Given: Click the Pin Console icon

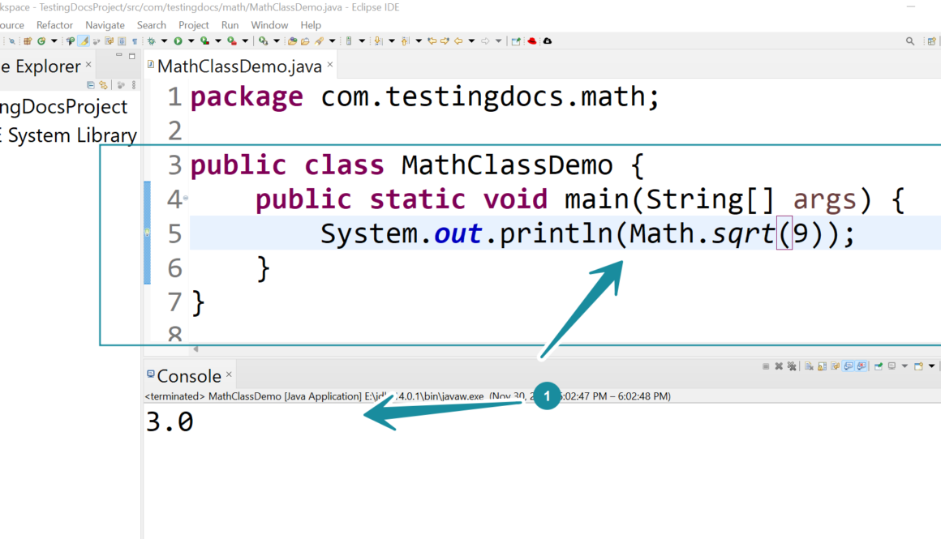Looking at the screenshot, I should tap(879, 366).
